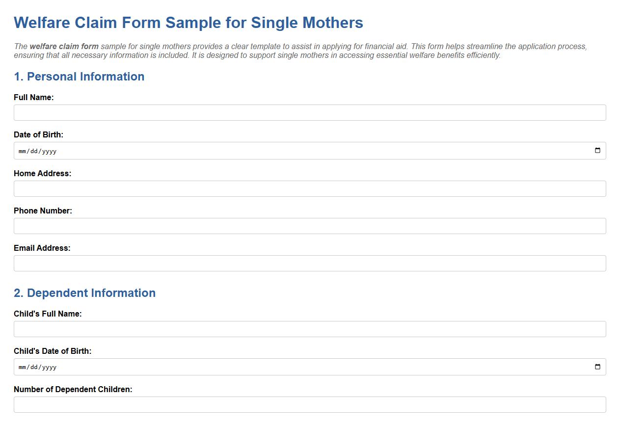Image resolution: width=620 pixels, height=424 pixels.
Task: Focus the Phone Number input field
Action: tap(309, 226)
